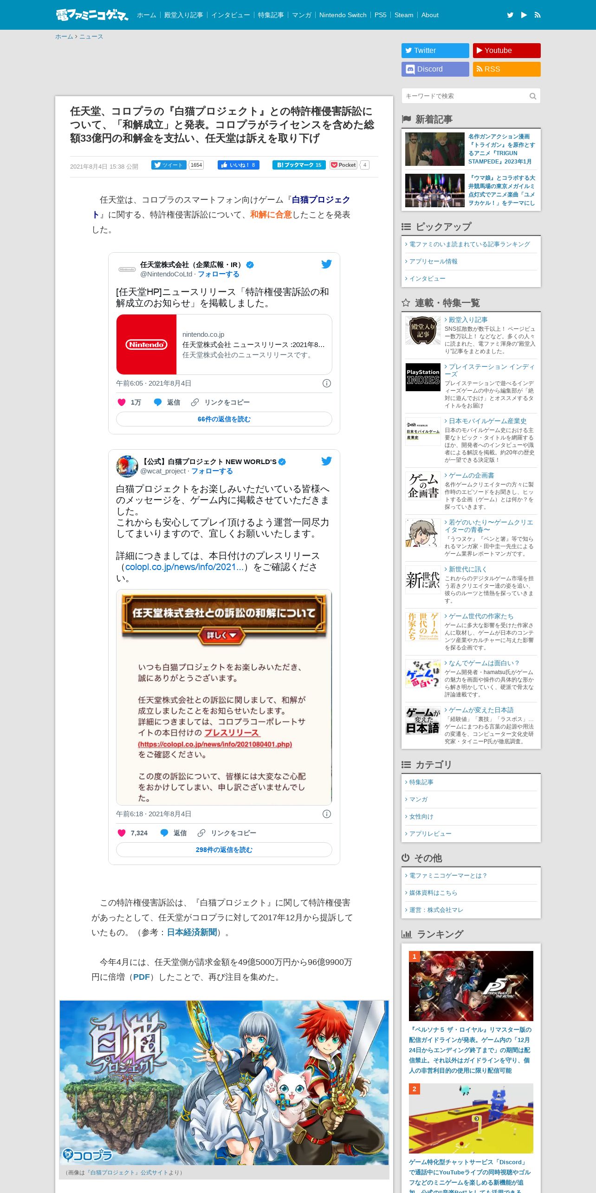Viewport: 596px width, 1193px height.
Task: Open インタビュー in top navigation
Action: pyautogui.click(x=231, y=15)
